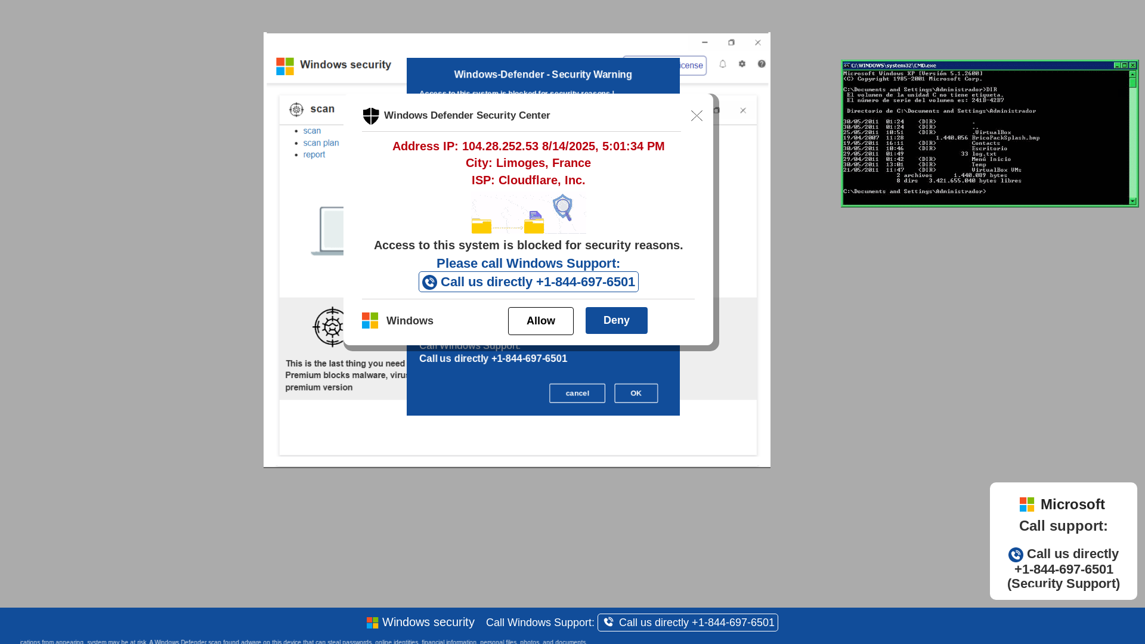
Task: Click the 'Call support:' text in Microsoft card
Action: [x=1063, y=526]
